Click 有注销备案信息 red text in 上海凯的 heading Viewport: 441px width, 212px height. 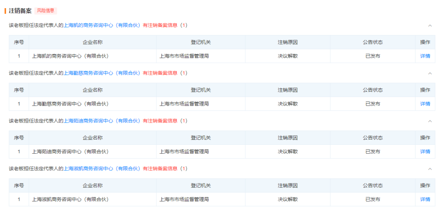(160, 25)
